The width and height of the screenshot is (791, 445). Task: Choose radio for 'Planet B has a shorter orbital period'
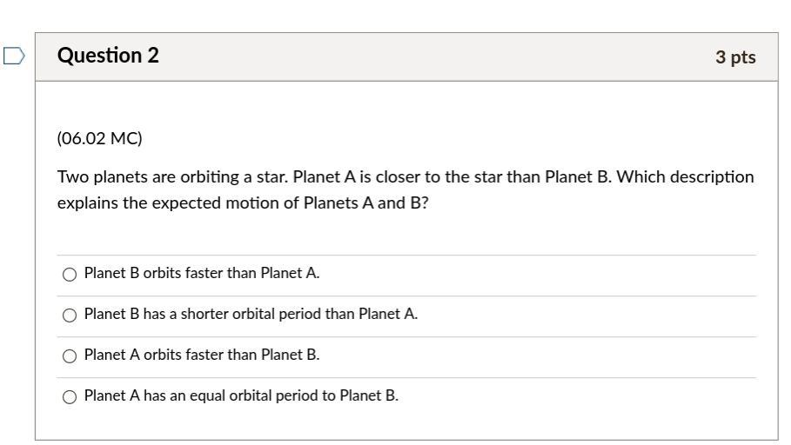pyautogui.click(x=70, y=315)
